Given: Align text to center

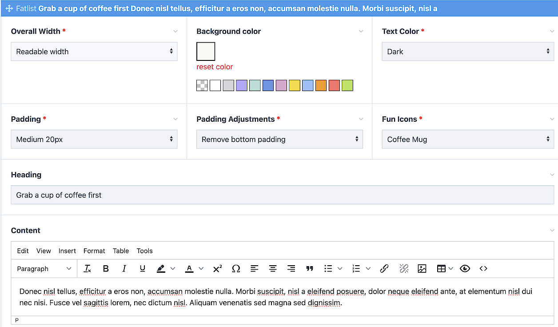Looking at the screenshot, I should [273, 268].
